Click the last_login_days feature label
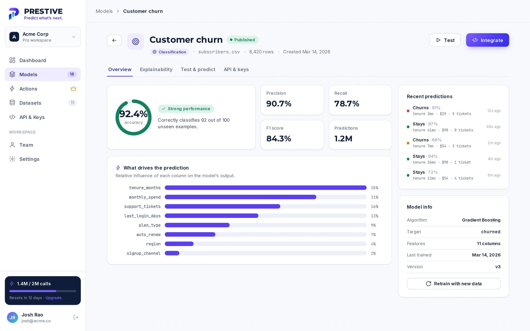 click(x=142, y=216)
